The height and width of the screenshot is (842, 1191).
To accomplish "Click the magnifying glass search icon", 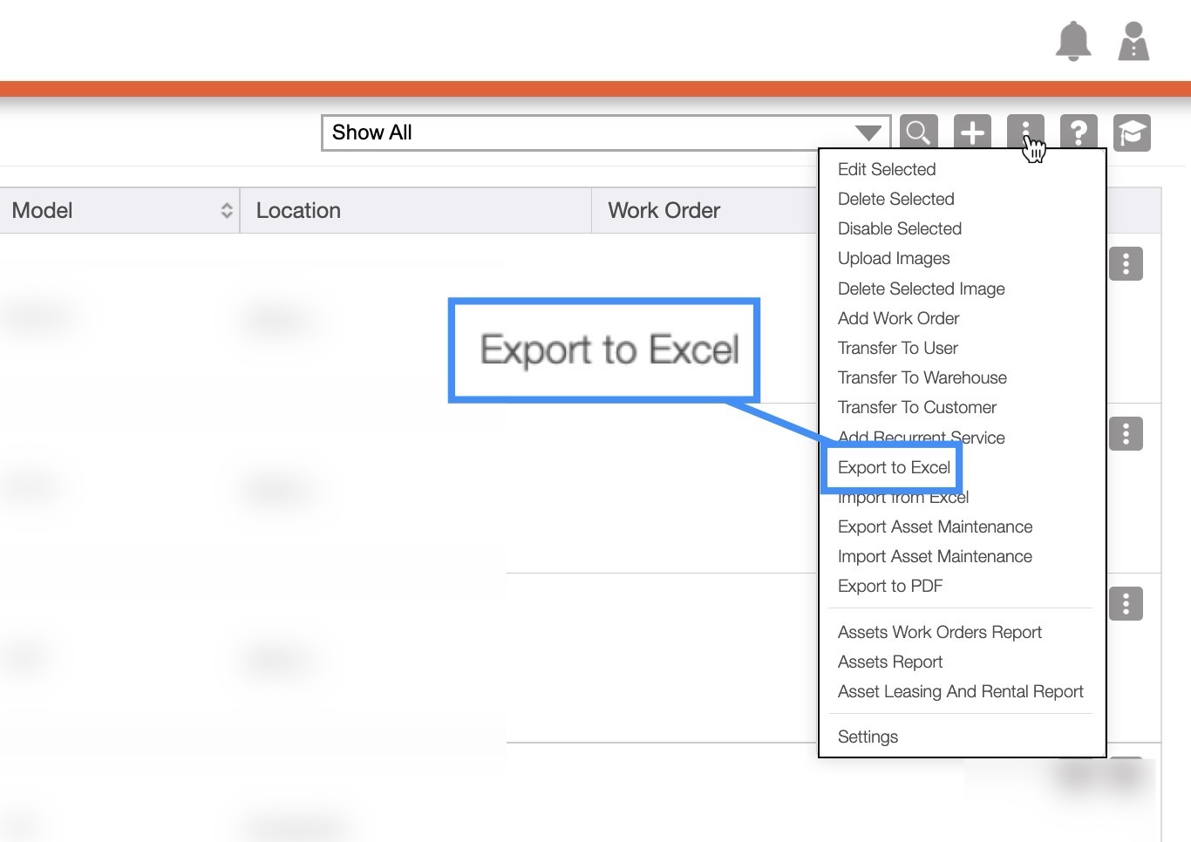I will tap(919, 132).
